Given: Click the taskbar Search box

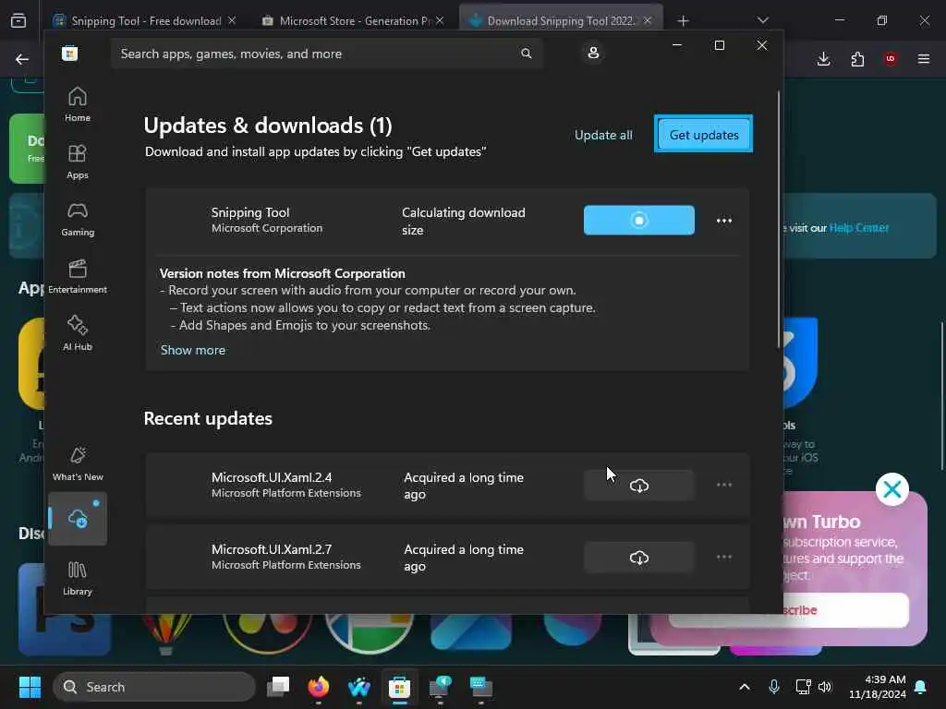Looking at the screenshot, I should pyautogui.click(x=154, y=687).
